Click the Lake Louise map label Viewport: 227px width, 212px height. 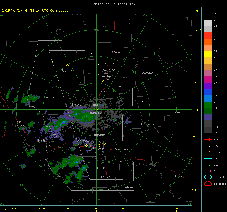[x=19, y=124]
